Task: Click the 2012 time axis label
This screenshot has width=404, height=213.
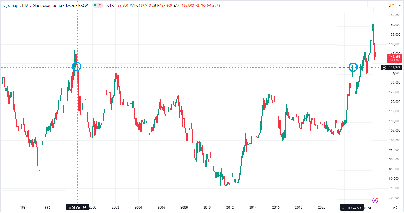Action: click(x=230, y=207)
